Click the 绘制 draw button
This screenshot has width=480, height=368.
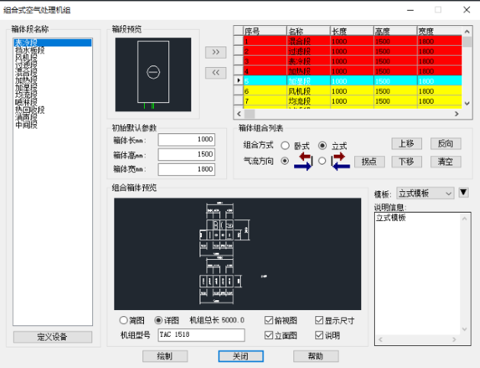tap(165, 356)
